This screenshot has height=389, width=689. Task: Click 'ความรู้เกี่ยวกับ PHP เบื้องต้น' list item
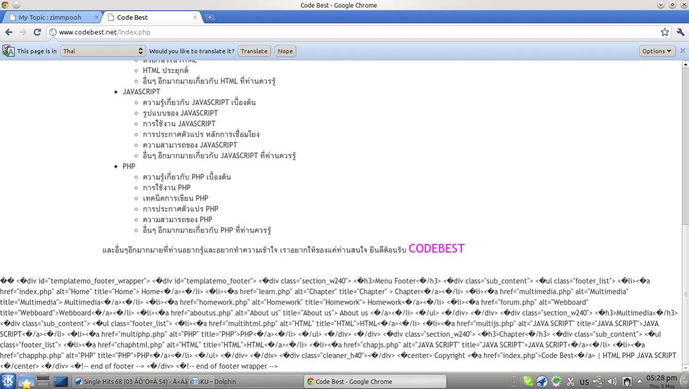pyautogui.click(x=187, y=177)
